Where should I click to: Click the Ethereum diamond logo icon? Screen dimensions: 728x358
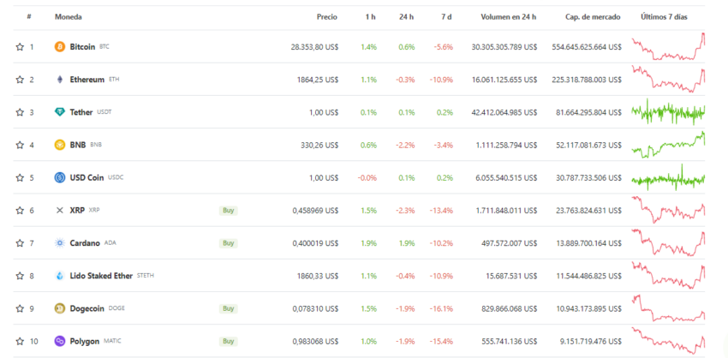[60, 80]
